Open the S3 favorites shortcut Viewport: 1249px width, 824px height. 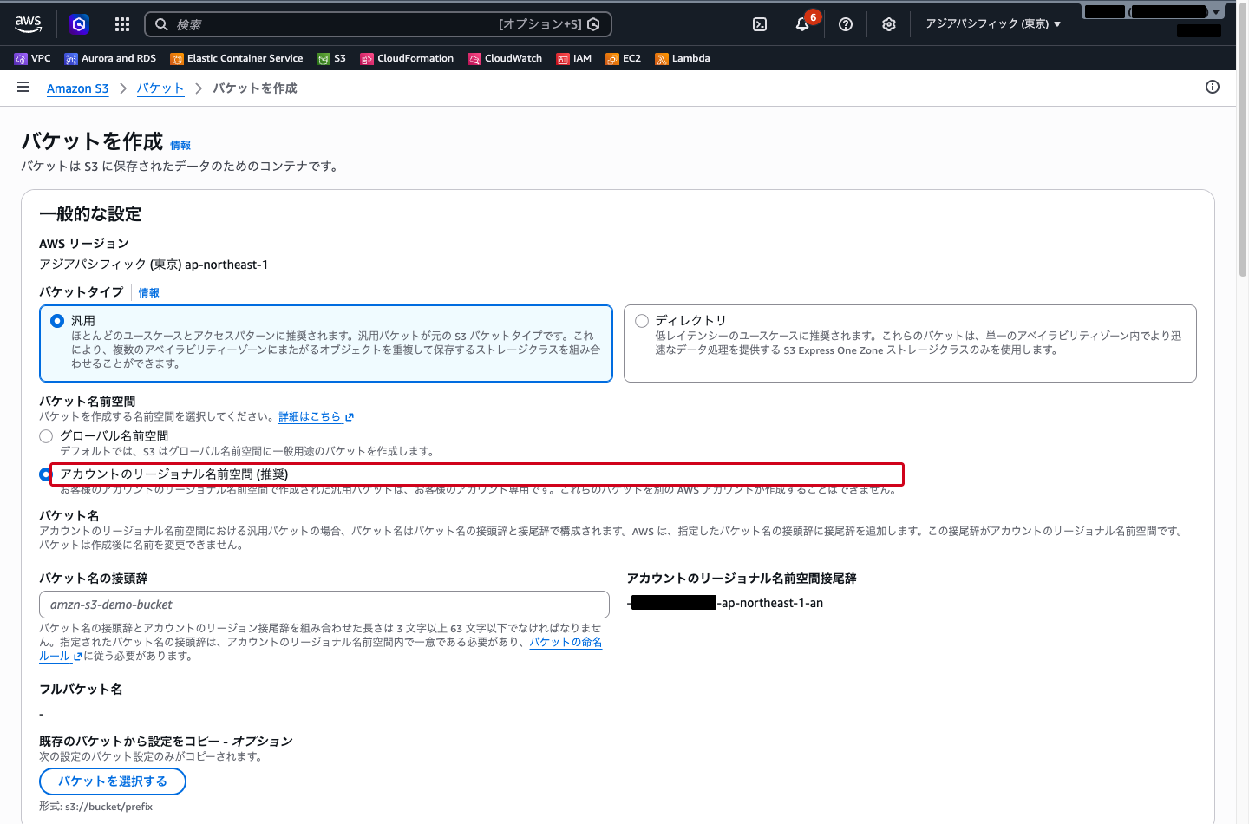click(332, 58)
